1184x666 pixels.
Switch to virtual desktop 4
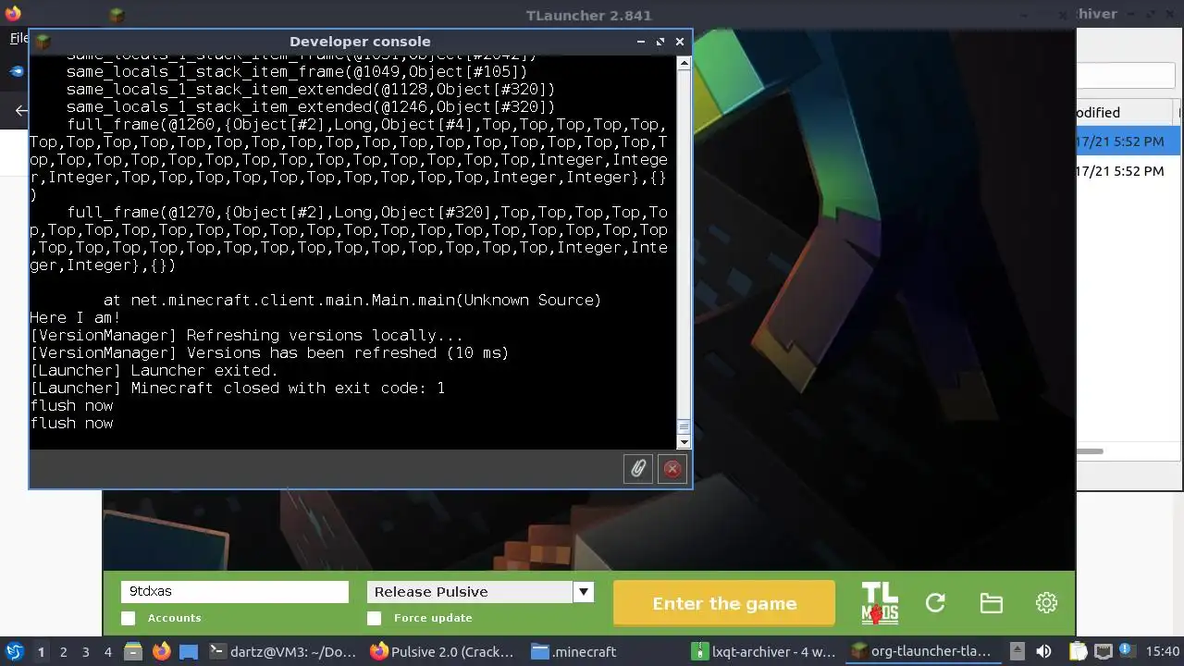(x=107, y=651)
